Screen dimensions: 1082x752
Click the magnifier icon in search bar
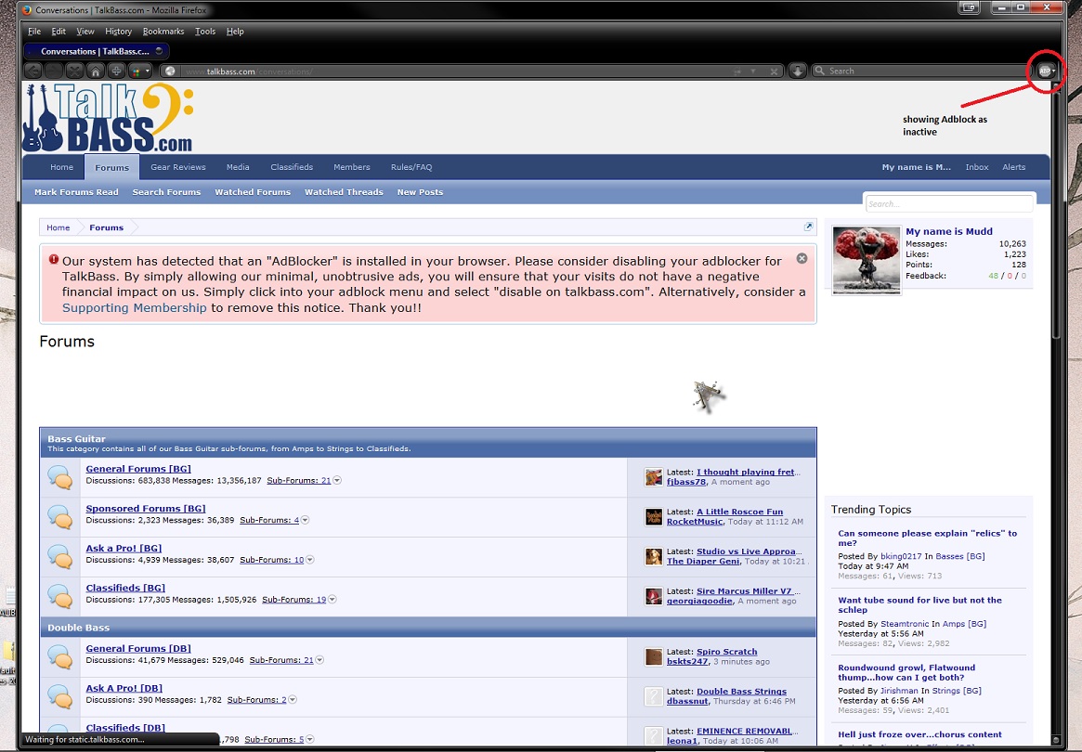[x=820, y=71]
